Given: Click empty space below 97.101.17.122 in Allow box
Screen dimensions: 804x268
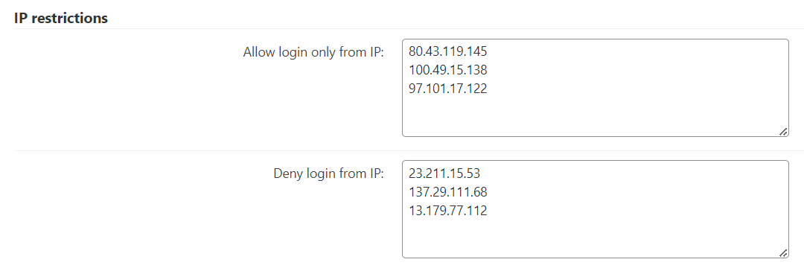Looking at the screenshot, I should [x=595, y=115].
